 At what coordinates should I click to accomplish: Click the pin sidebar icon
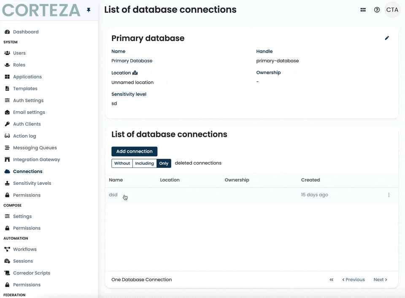pos(89,10)
